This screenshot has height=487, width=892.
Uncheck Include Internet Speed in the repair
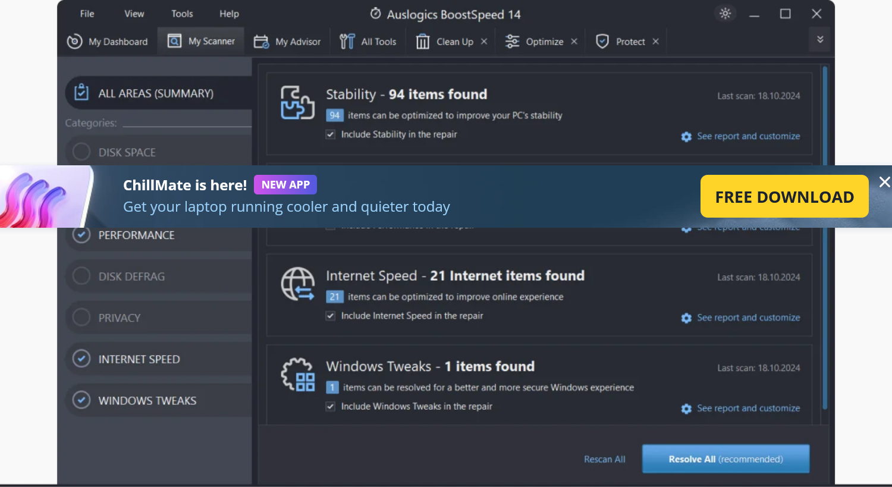point(330,316)
